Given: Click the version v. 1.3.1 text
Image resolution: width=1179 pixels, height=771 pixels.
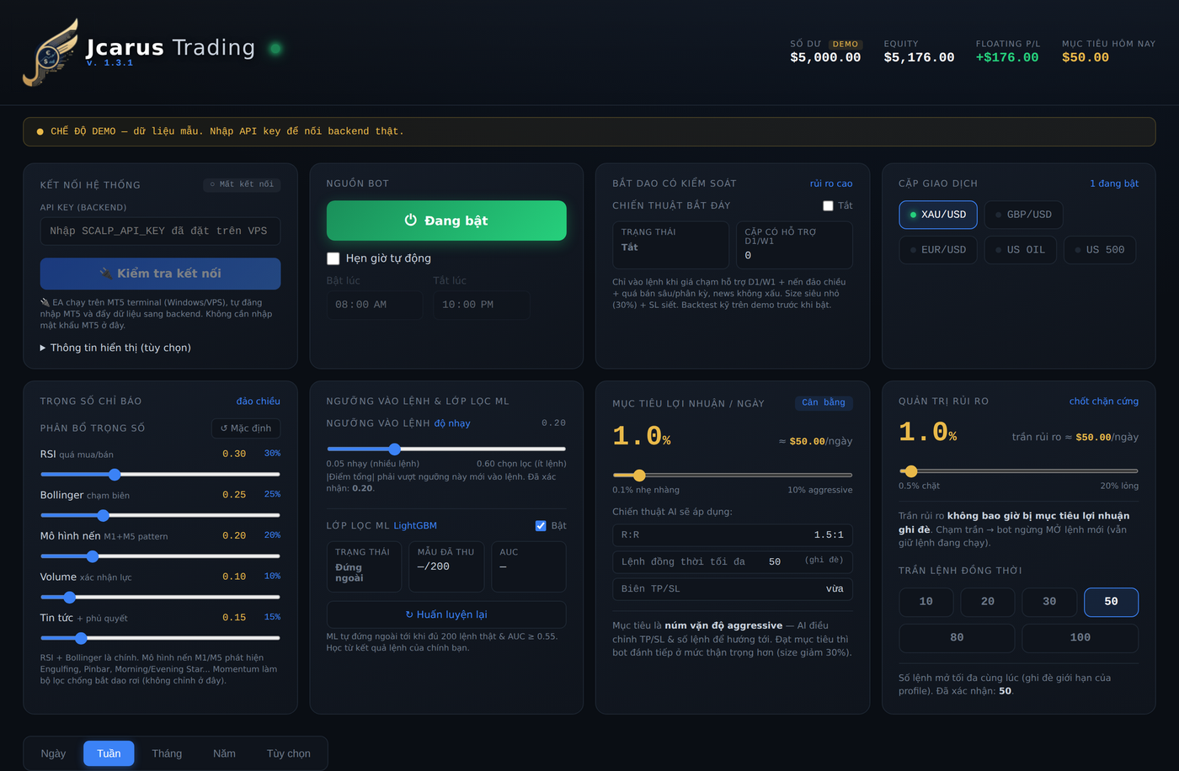Looking at the screenshot, I should [x=109, y=63].
